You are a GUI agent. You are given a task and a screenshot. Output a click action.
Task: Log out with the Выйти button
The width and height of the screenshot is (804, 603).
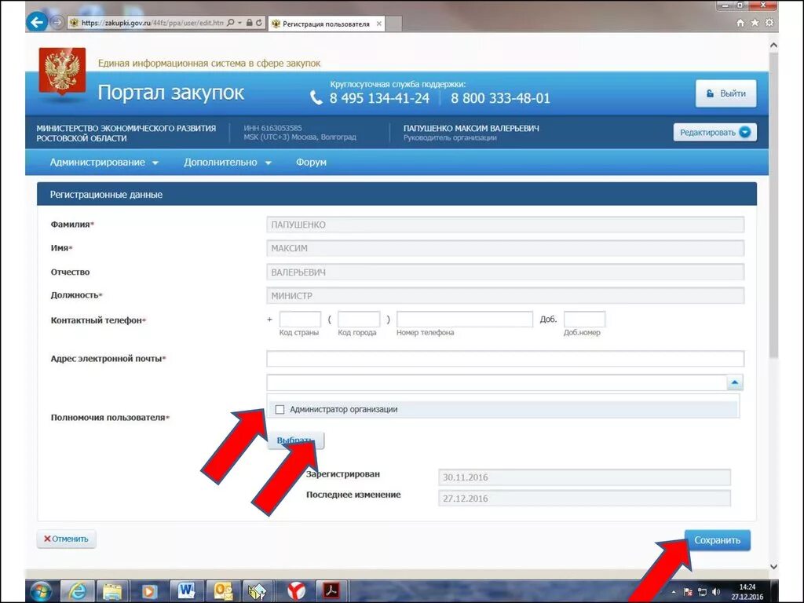pyautogui.click(x=725, y=93)
